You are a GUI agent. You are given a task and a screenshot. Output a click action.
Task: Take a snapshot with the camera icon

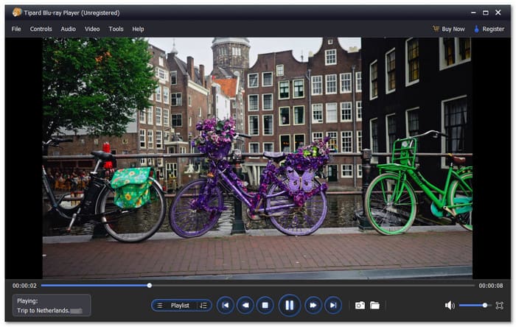360,305
